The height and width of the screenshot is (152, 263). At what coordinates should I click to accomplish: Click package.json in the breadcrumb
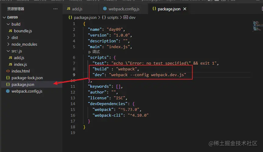pos(85,17)
